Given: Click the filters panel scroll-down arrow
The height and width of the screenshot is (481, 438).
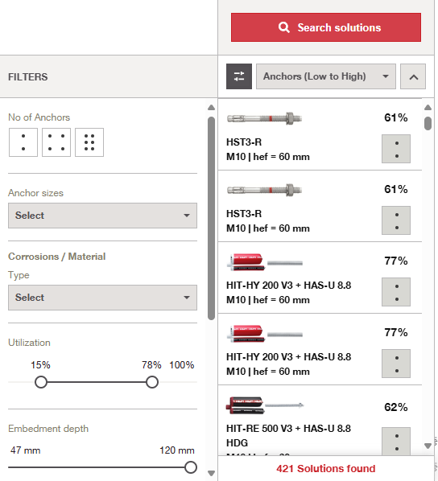Looking at the screenshot, I should tap(211, 473).
